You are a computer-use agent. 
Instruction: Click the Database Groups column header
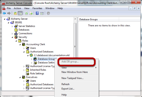coord(99,19)
